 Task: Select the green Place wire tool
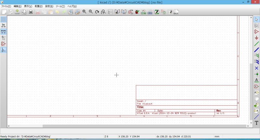click(x=256, y=44)
